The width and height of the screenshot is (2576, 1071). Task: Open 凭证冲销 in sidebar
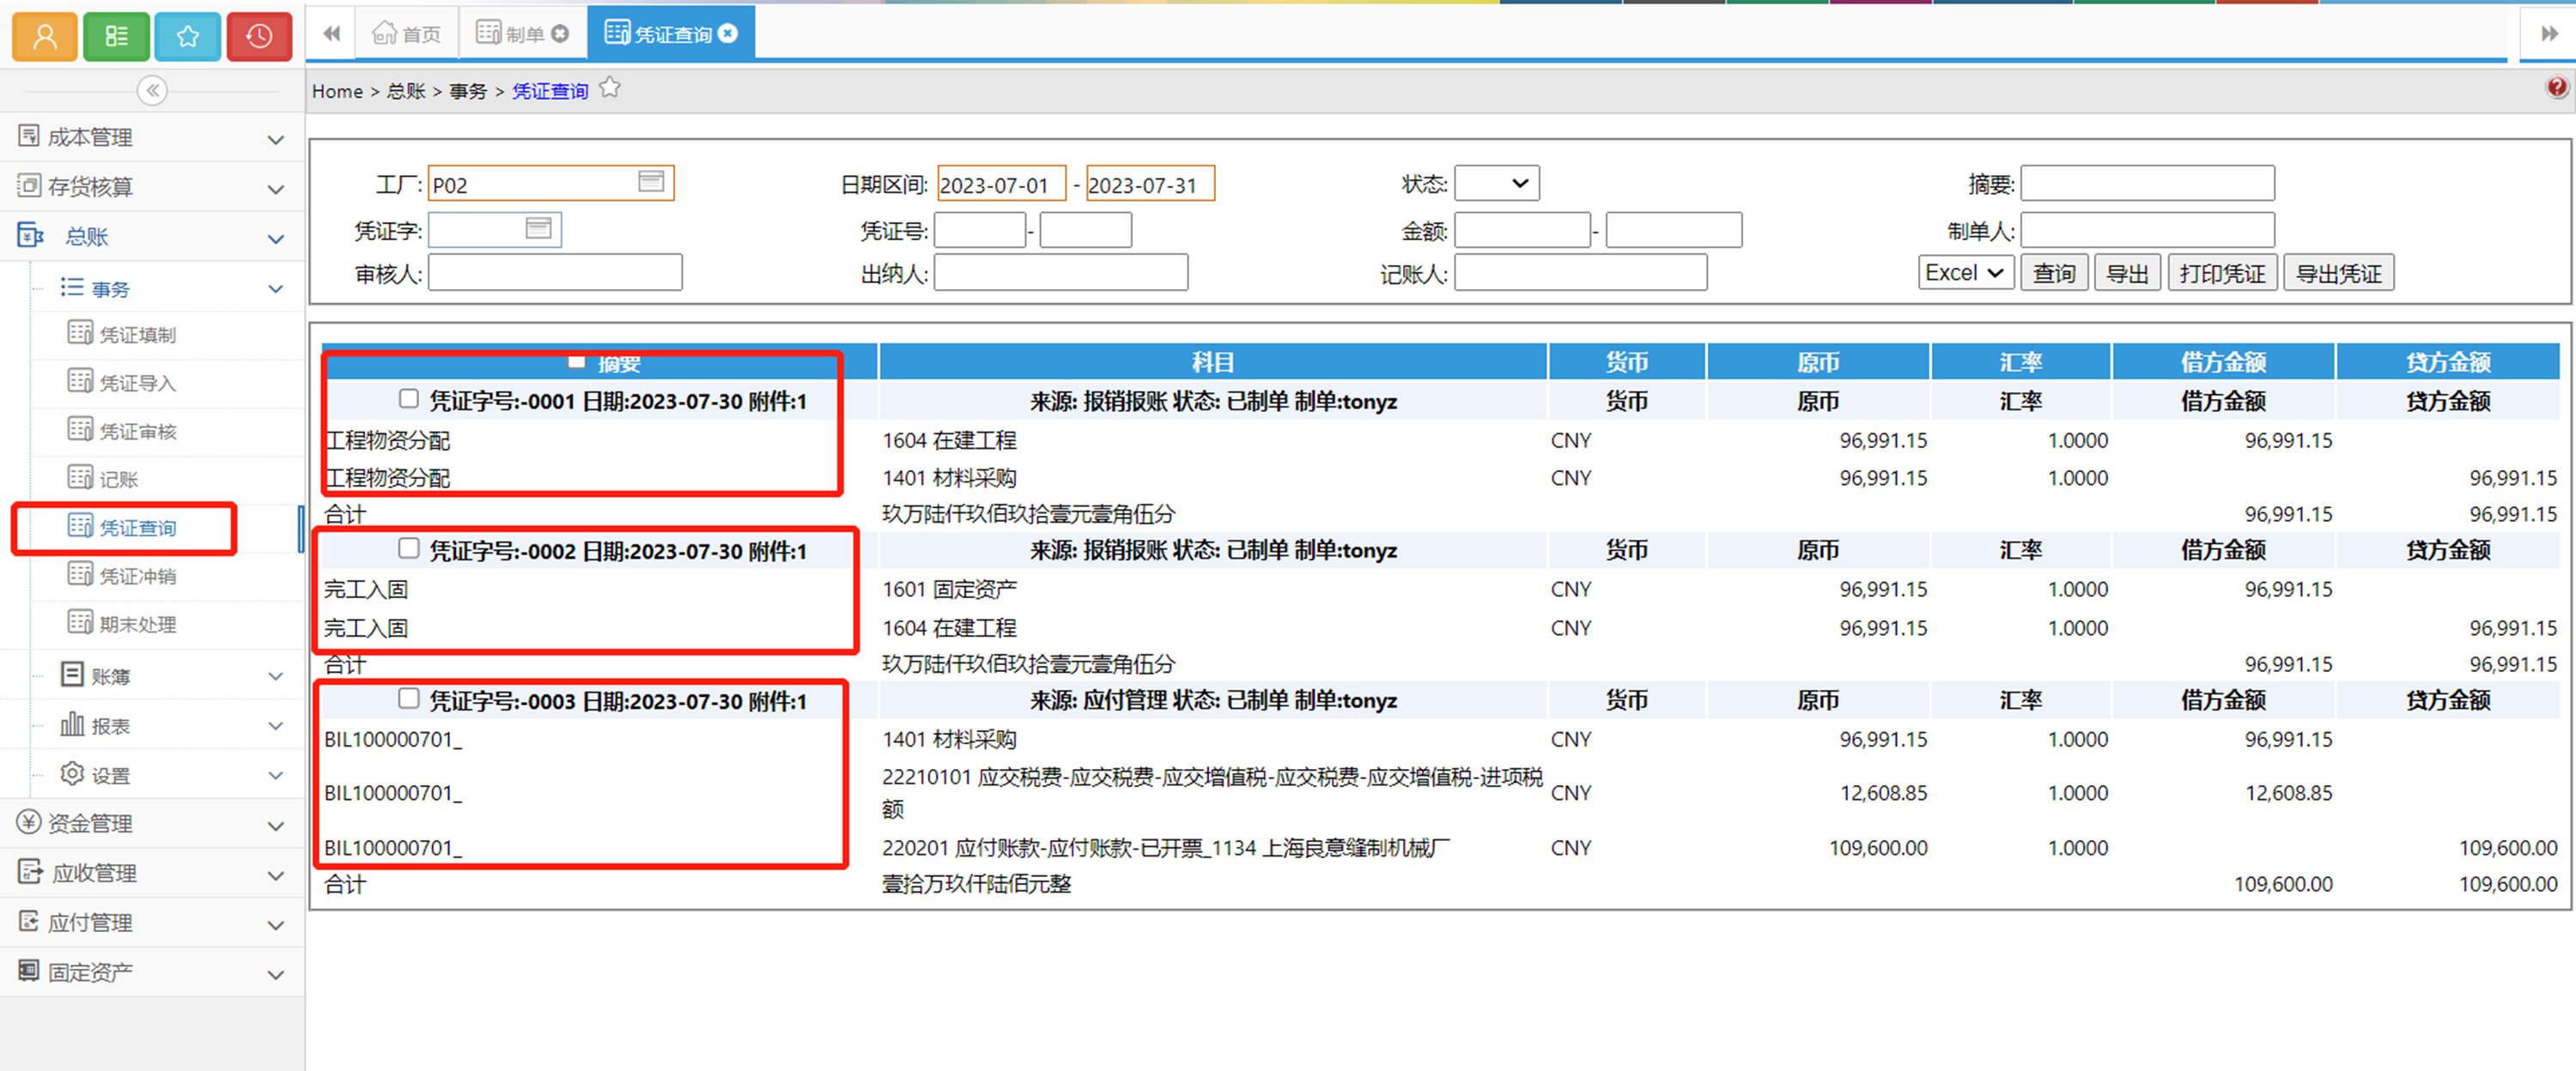tap(137, 577)
